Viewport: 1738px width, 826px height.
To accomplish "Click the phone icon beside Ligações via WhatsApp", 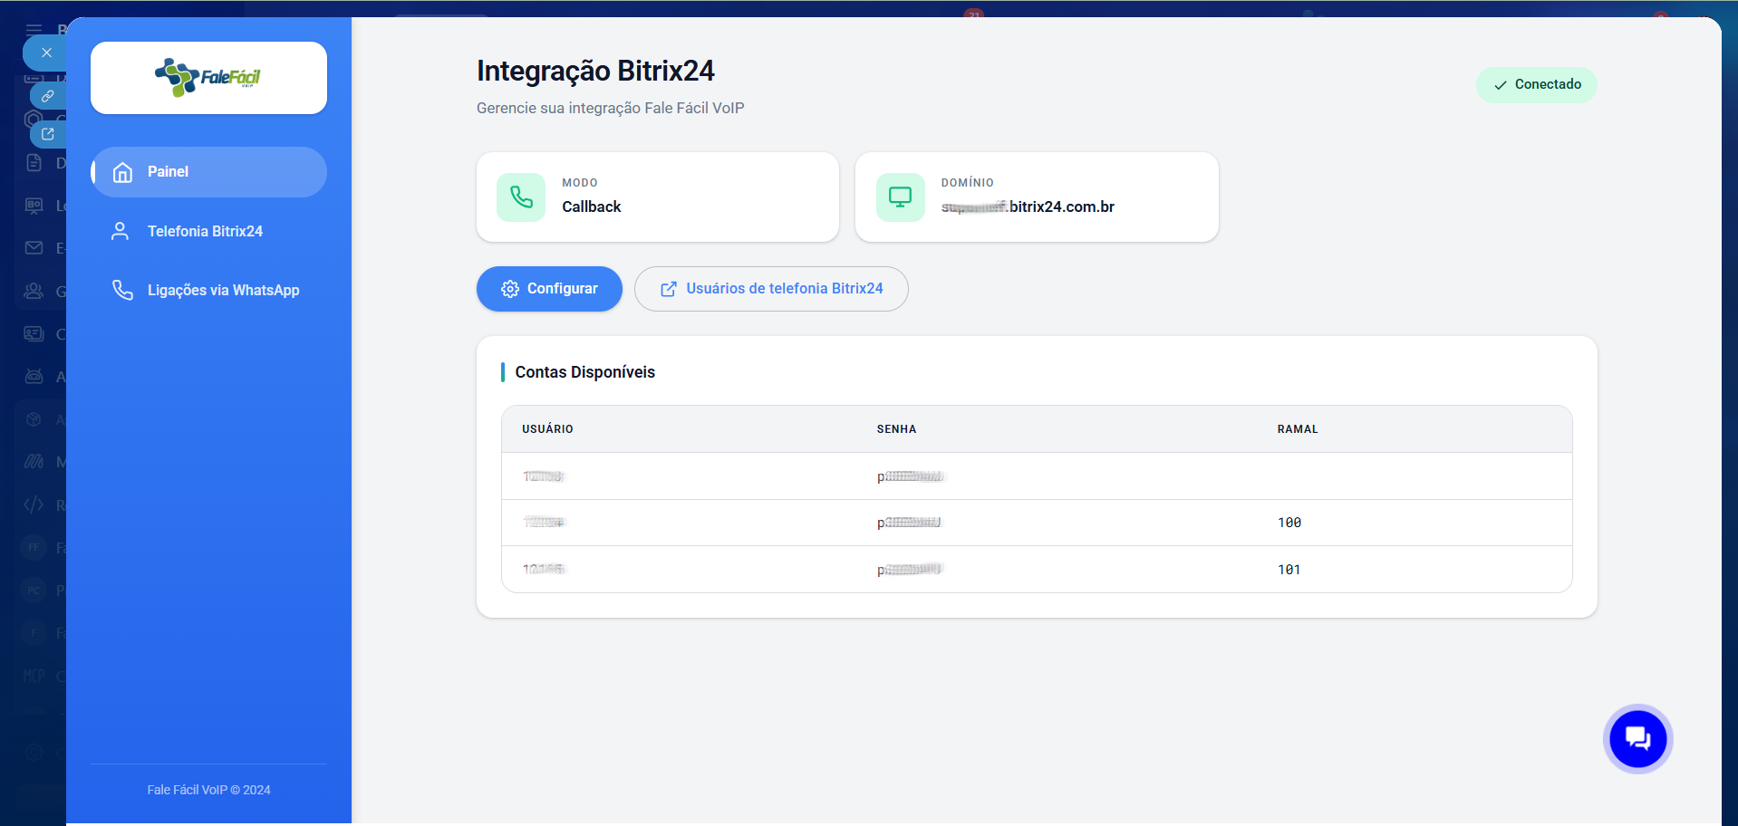I will click(122, 290).
